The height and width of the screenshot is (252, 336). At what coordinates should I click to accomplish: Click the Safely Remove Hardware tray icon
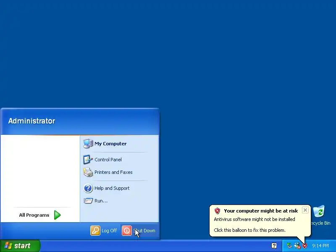289,246
